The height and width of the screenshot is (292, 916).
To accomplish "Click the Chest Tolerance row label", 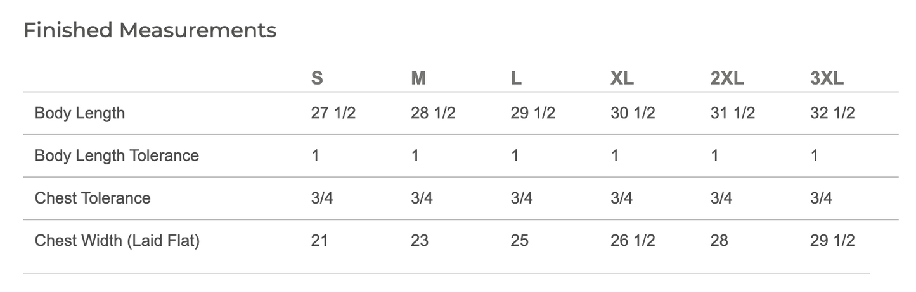I will click(x=93, y=198).
